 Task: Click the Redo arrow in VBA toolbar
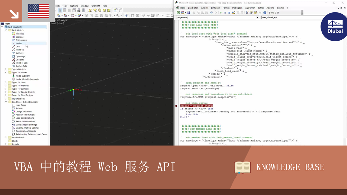coord(216,13)
